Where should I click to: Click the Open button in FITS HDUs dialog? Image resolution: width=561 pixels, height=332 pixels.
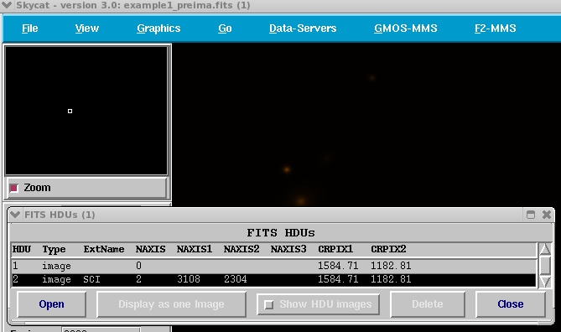point(51,304)
